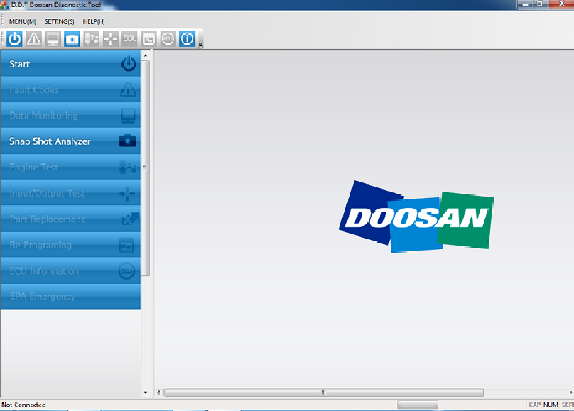The height and width of the screenshot is (411, 574).
Task: Click Input/Output Test arrows toolbar icon
Action: (x=110, y=39)
